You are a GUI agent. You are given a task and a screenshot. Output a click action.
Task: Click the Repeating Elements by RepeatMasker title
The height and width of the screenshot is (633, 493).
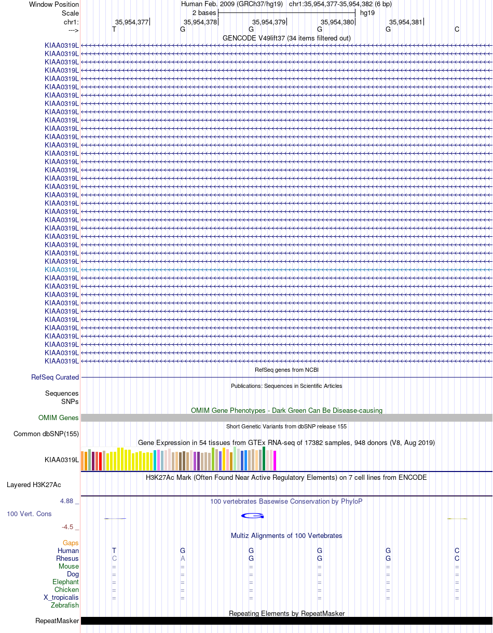pos(286,614)
